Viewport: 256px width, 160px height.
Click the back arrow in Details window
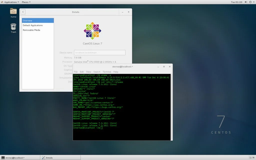click(23, 12)
